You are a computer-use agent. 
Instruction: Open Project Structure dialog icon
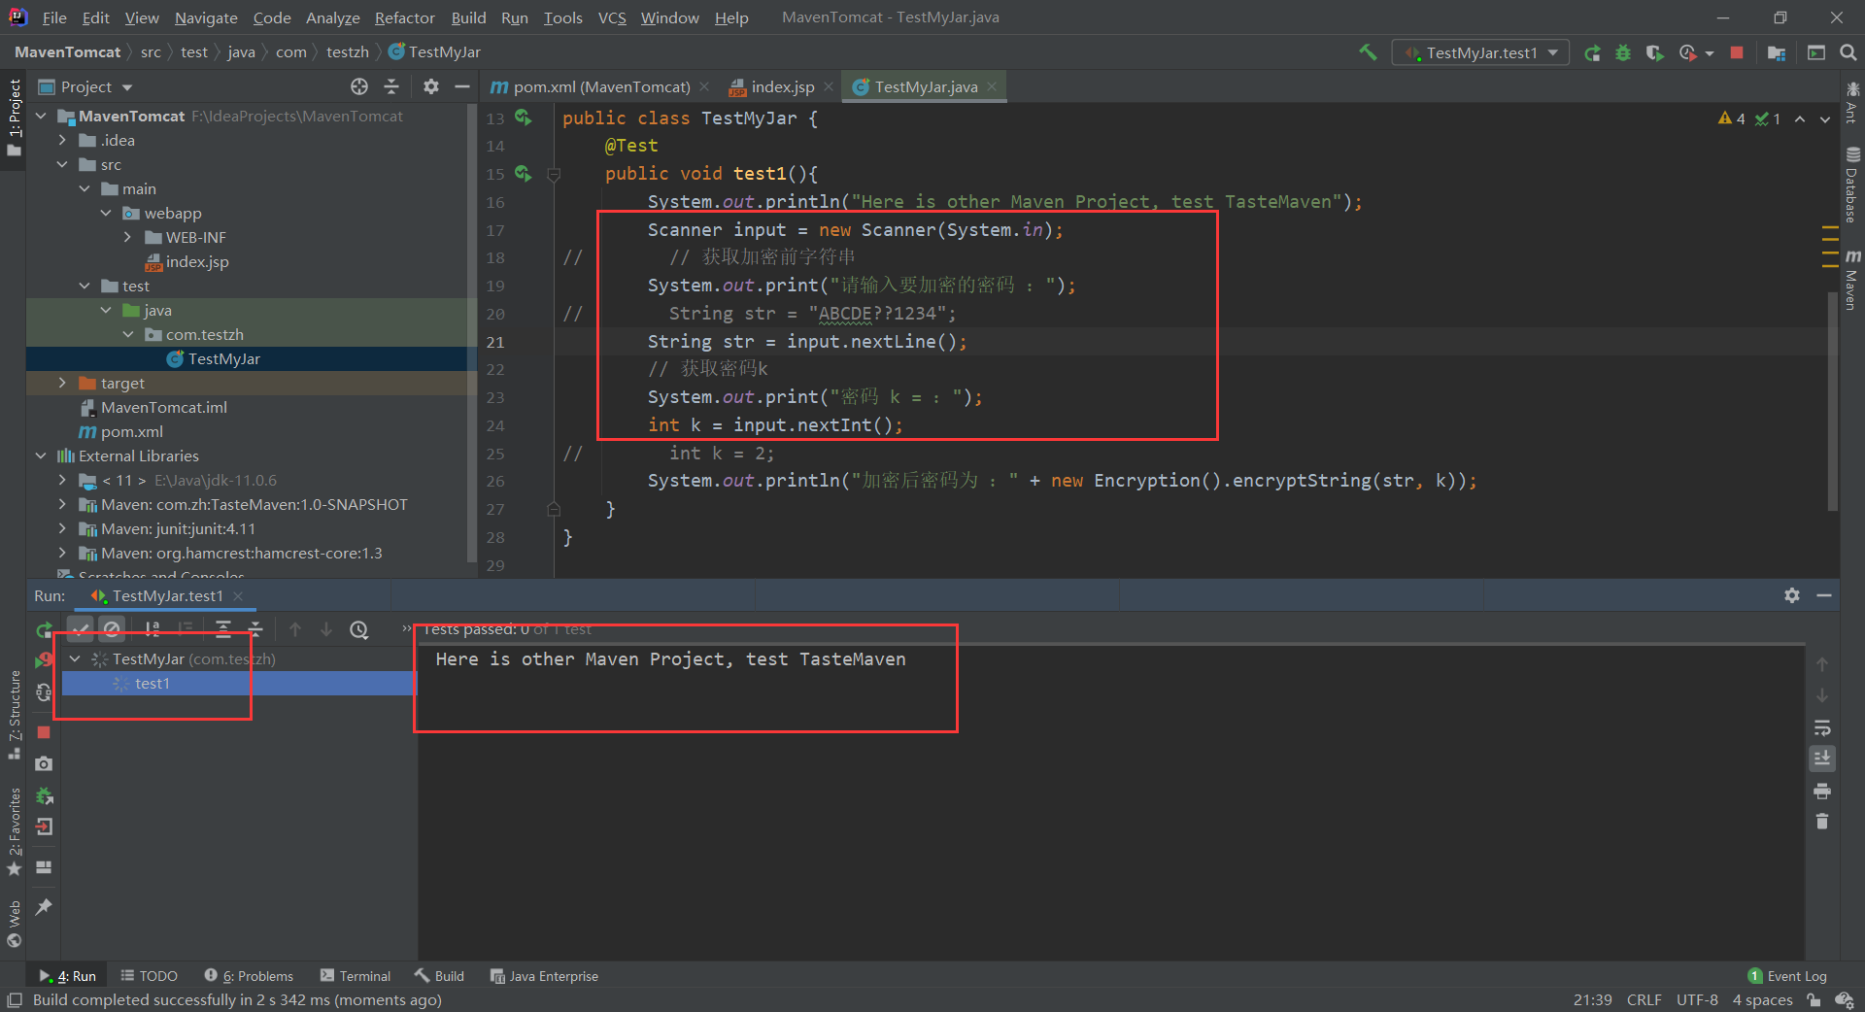click(x=1777, y=52)
